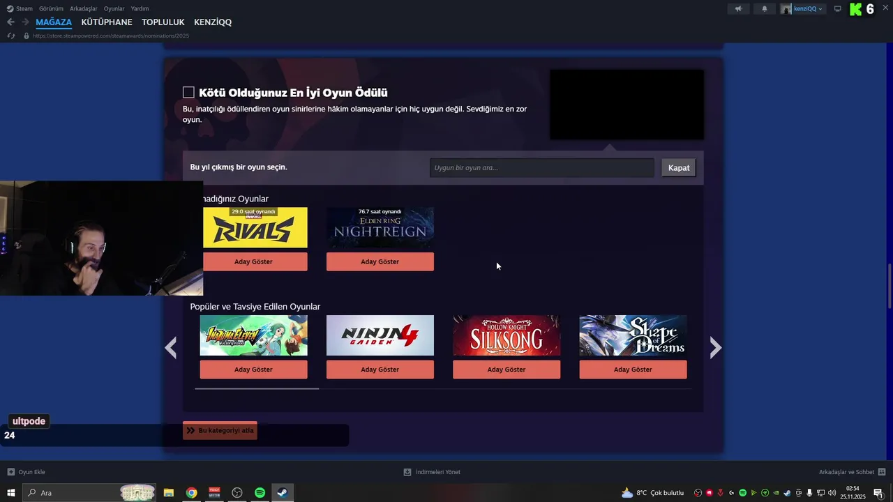Open the Arkadaşlar menu
The image size is (893, 502).
pos(84,9)
